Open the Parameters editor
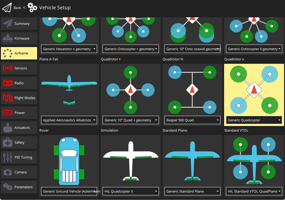 click(x=19, y=187)
